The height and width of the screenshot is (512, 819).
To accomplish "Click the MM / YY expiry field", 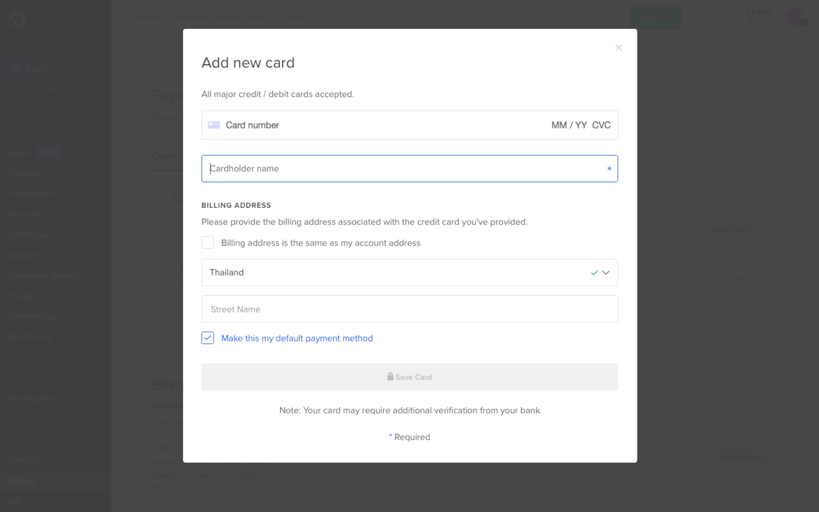I will tap(569, 125).
